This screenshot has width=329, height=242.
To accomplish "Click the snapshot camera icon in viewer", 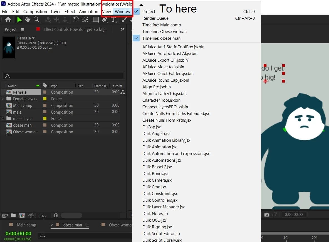I will click(267, 214).
